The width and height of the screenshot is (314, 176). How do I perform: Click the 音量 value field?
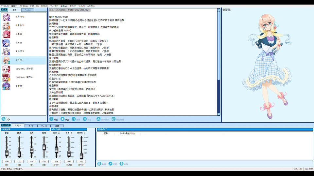[x=7, y=161]
